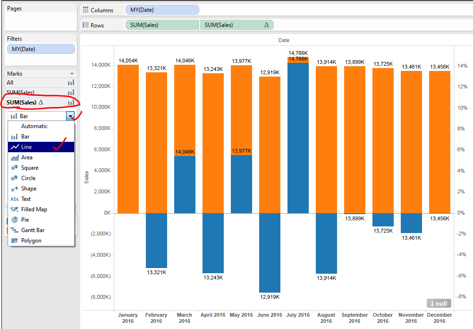Click the Columns shelf grid icon
This screenshot has width=473, height=329.
pyautogui.click(x=85, y=10)
